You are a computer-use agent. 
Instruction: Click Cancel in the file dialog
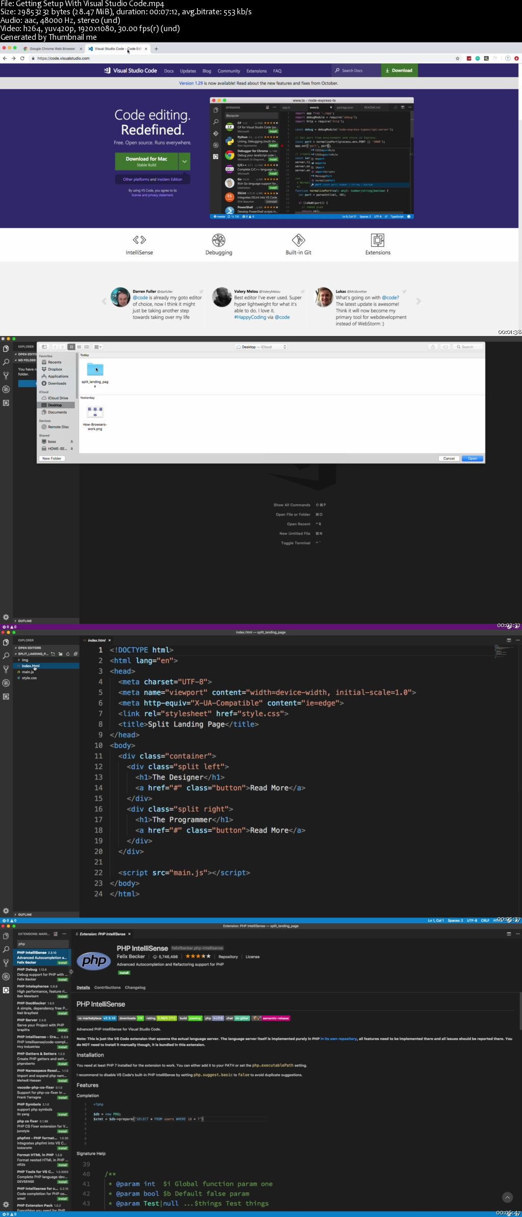pyautogui.click(x=449, y=458)
